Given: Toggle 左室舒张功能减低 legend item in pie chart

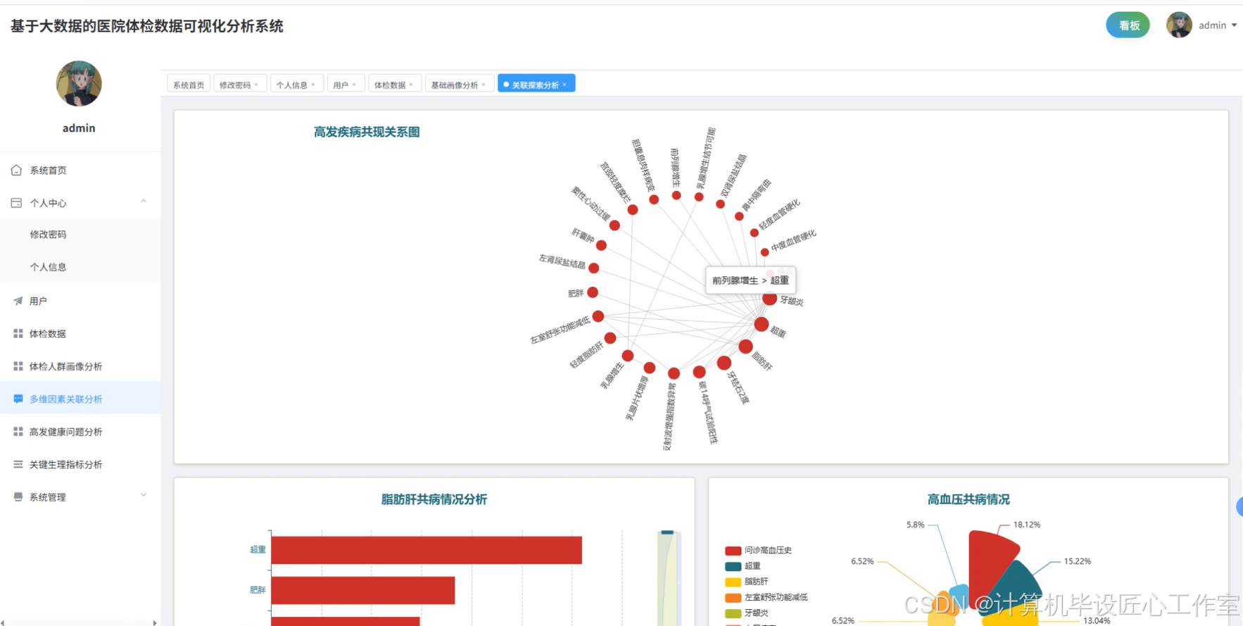Looking at the screenshot, I should click(766, 596).
